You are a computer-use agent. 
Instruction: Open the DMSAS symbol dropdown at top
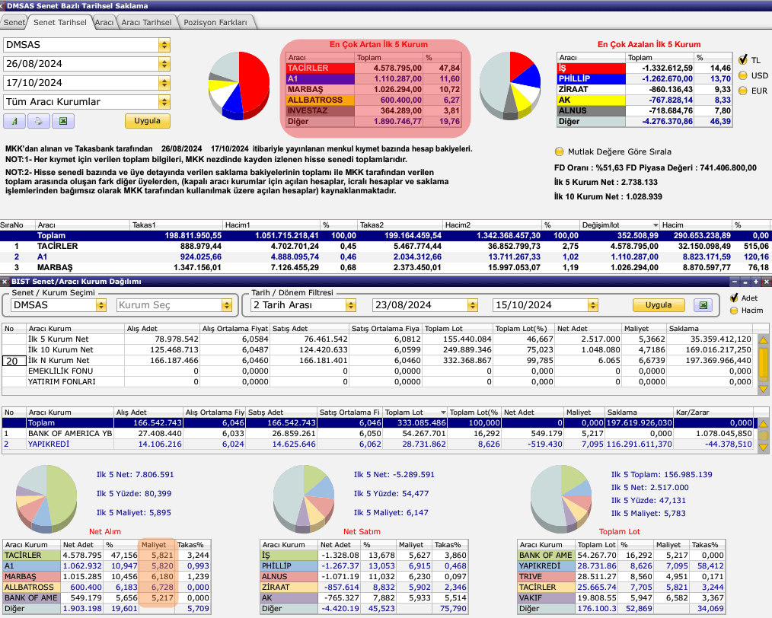[164, 45]
